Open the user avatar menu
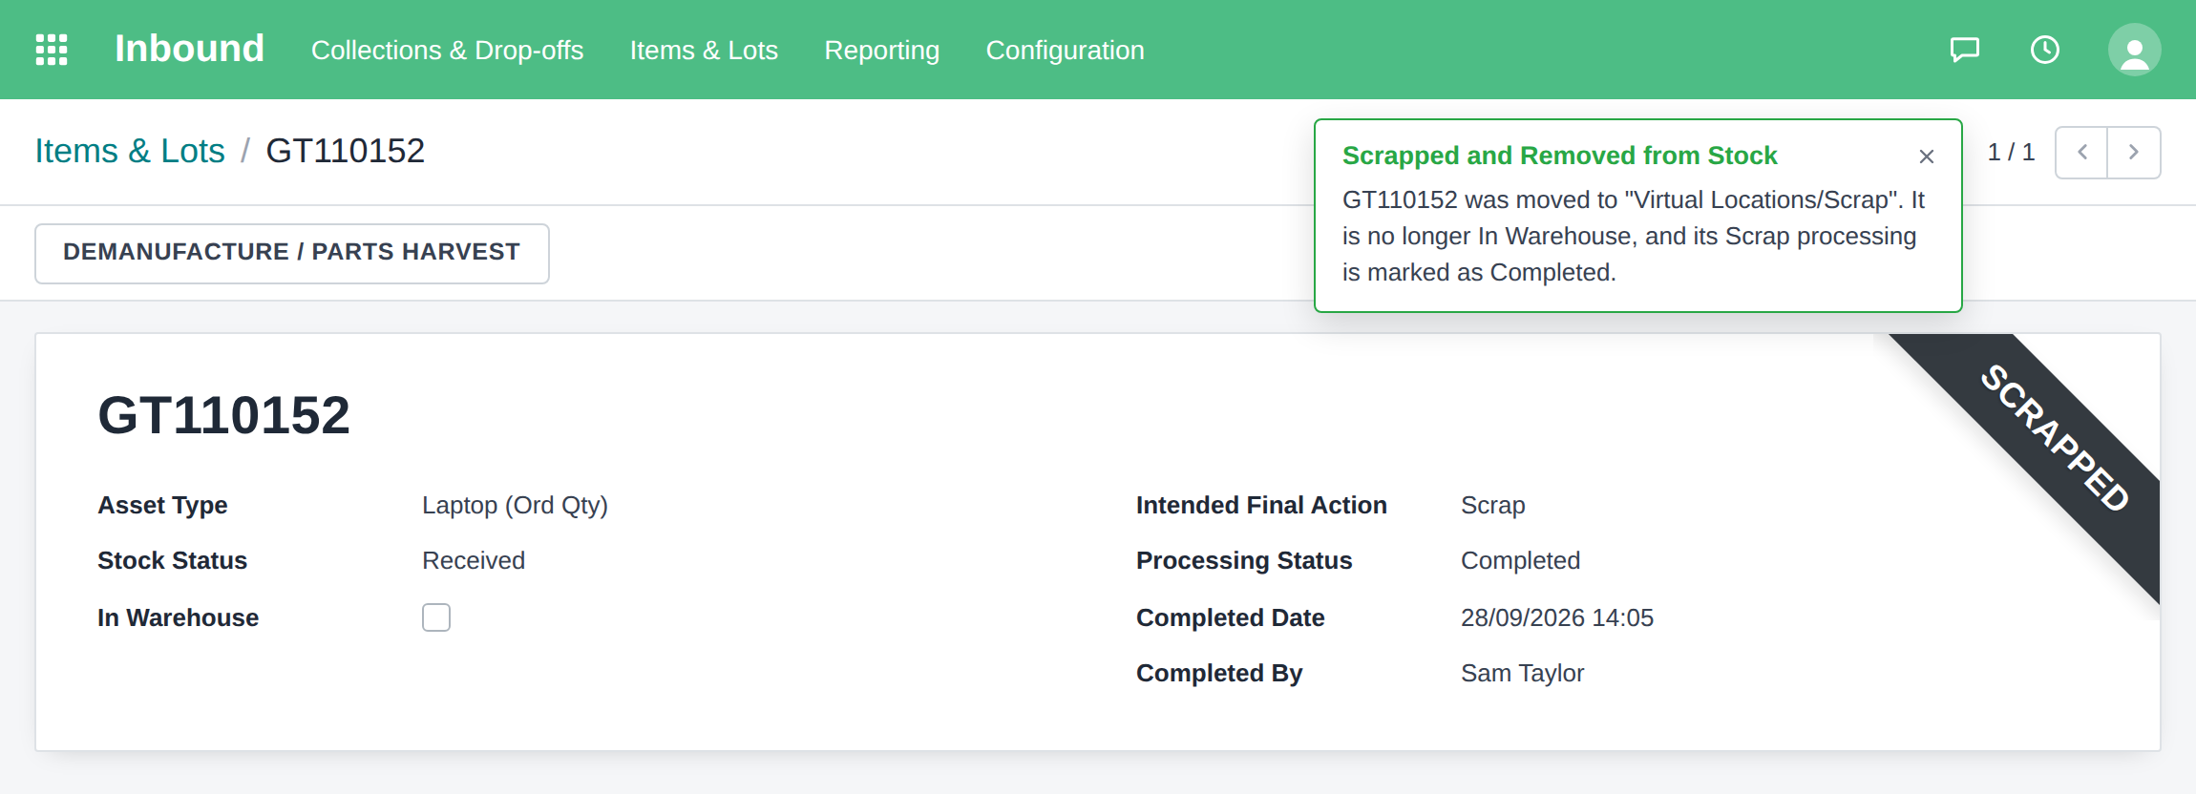 [2135, 50]
